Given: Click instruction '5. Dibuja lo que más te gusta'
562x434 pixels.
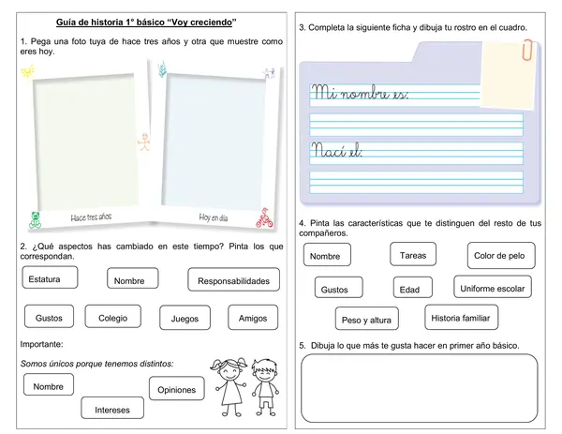Looking at the screenshot, I should tap(409, 345).
